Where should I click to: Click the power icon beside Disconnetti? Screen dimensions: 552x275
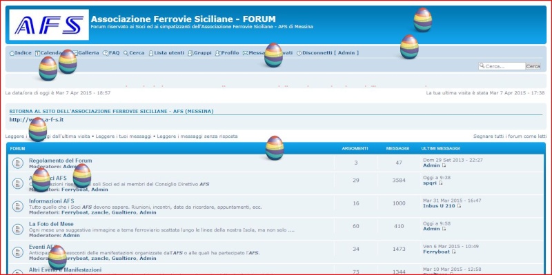(x=299, y=53)
